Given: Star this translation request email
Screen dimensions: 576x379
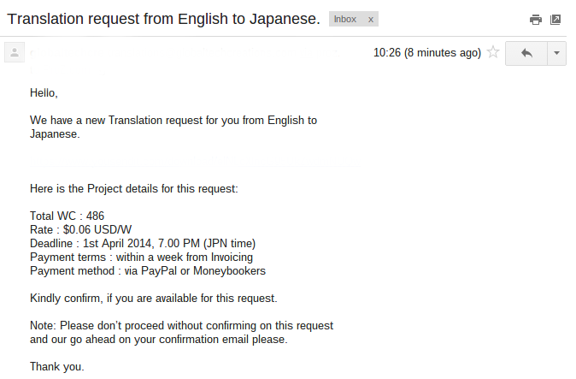Looking at the screenshot, I should tap(493, 52).
